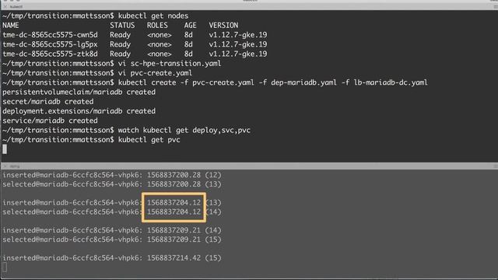The image size is (498, 280).
Task: Close the kubectl pane with its X icon
Action: pos(5,7)
